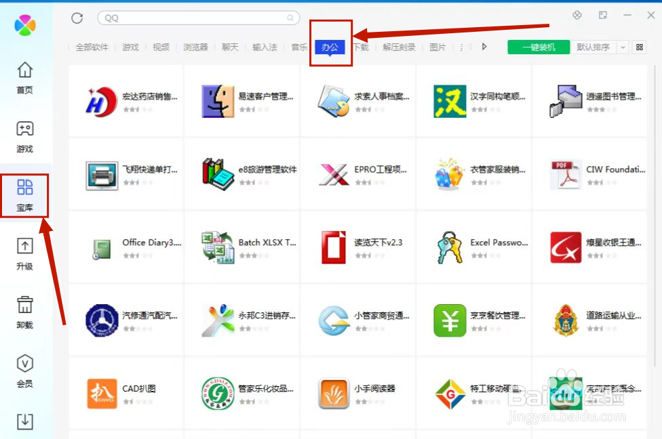
Task: Select the 全部软件 category tab
Action: tap(92, 47)
